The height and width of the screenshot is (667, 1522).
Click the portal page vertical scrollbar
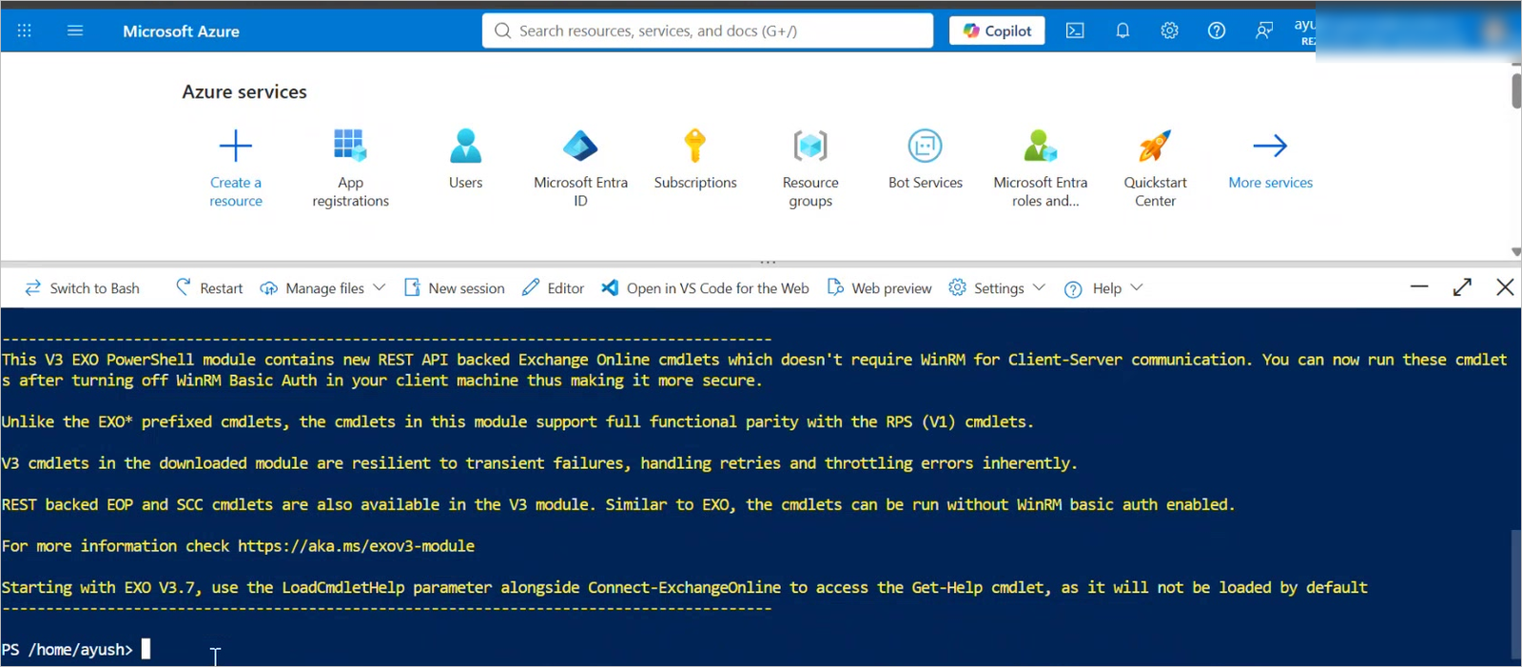1516,90
